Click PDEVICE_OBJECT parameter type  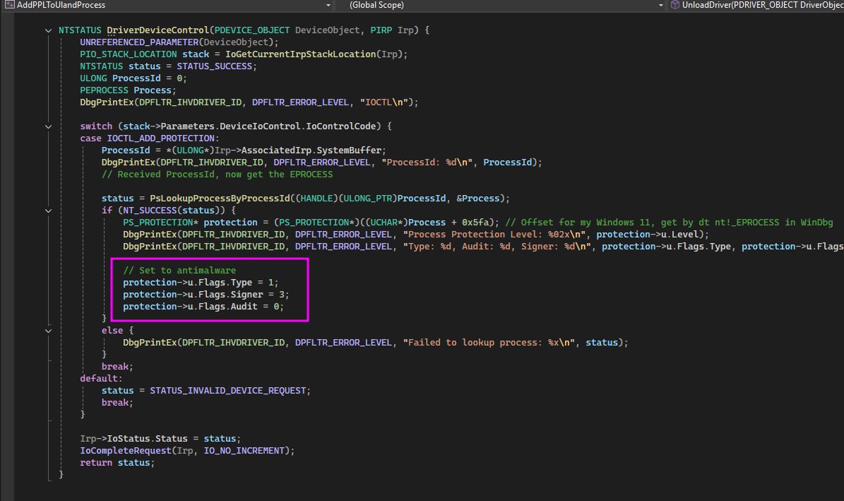click(x=252, y=30)
